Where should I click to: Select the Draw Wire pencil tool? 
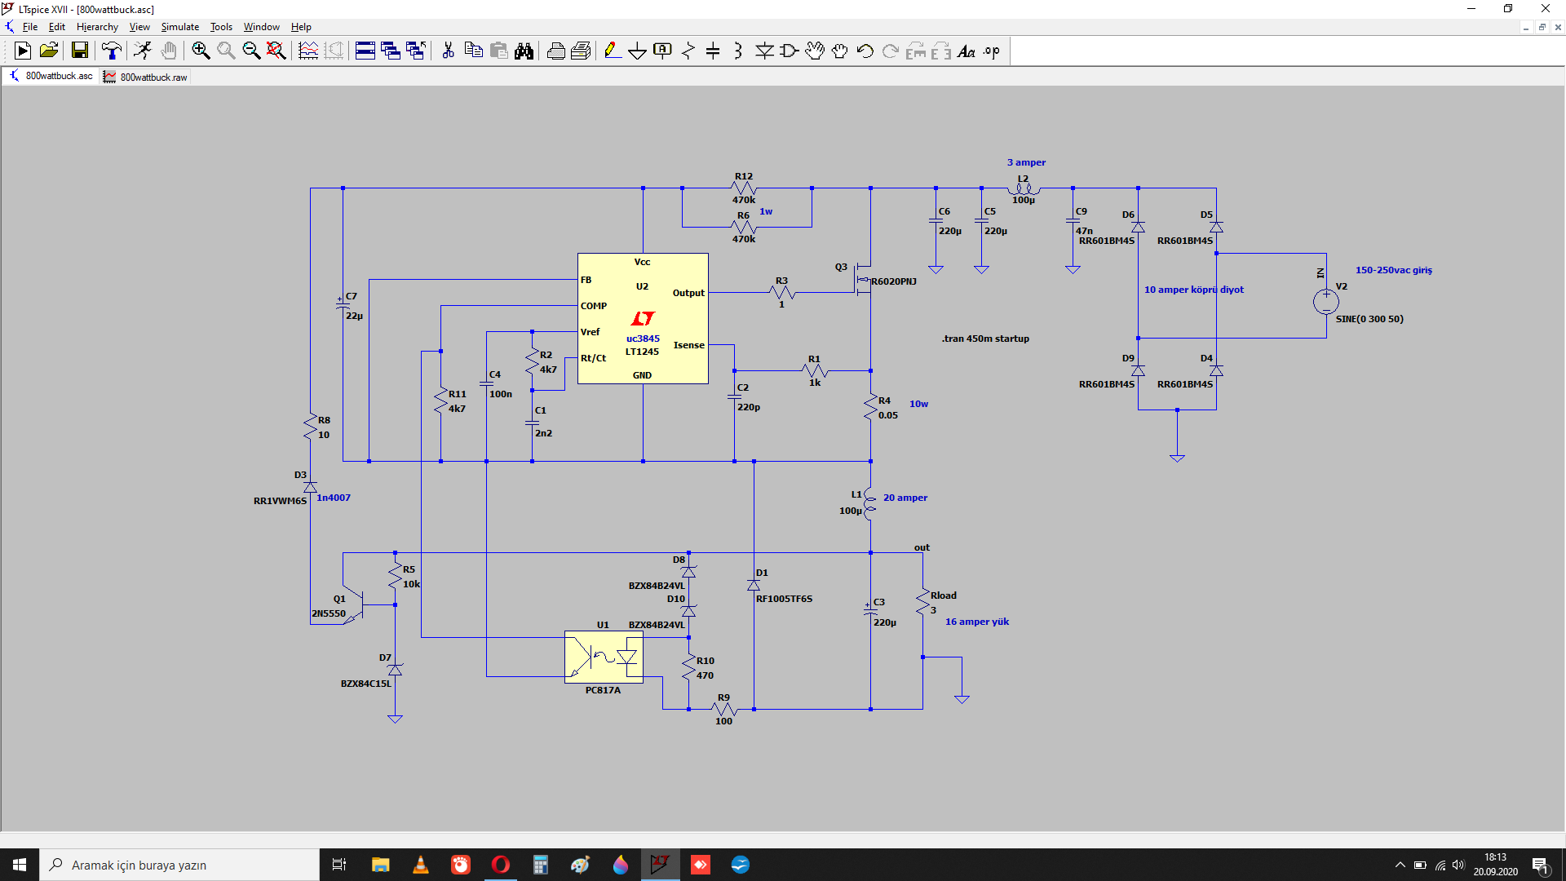(x=612, y=51)
